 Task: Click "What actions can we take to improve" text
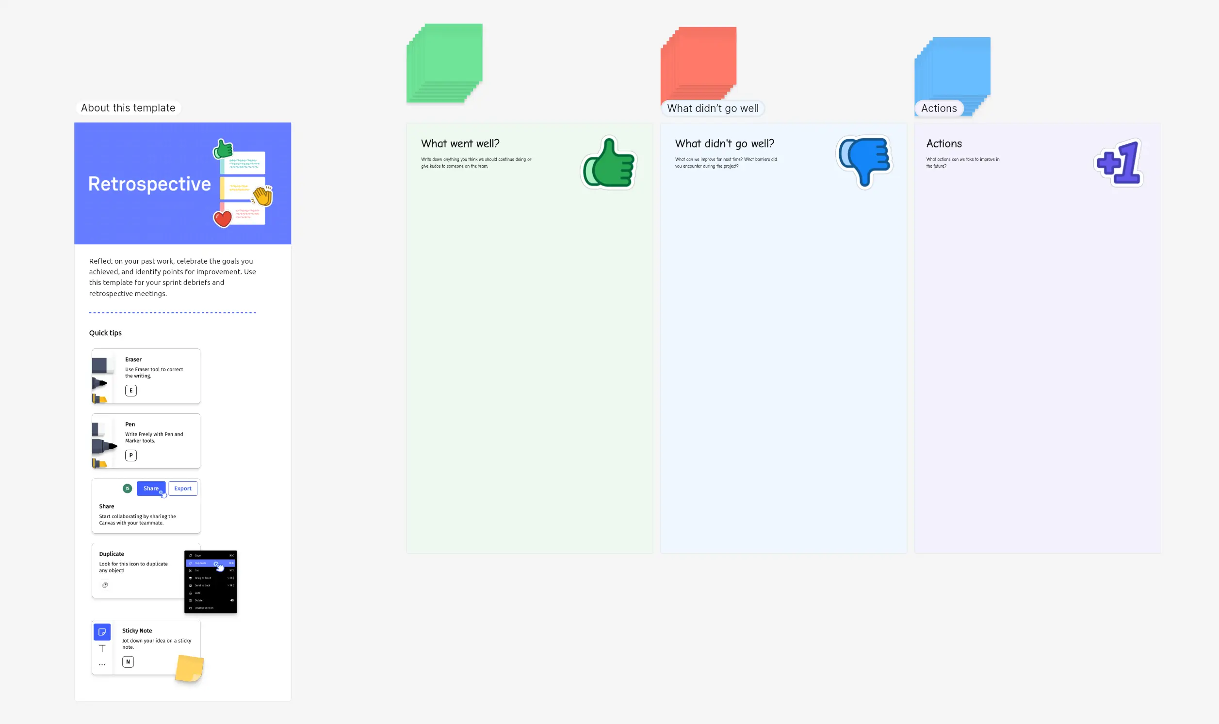963,162
